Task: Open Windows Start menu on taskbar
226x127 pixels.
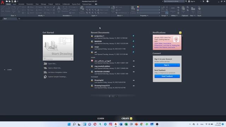Action: 69,124
